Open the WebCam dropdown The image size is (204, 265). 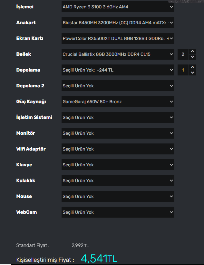click(118, 212)
